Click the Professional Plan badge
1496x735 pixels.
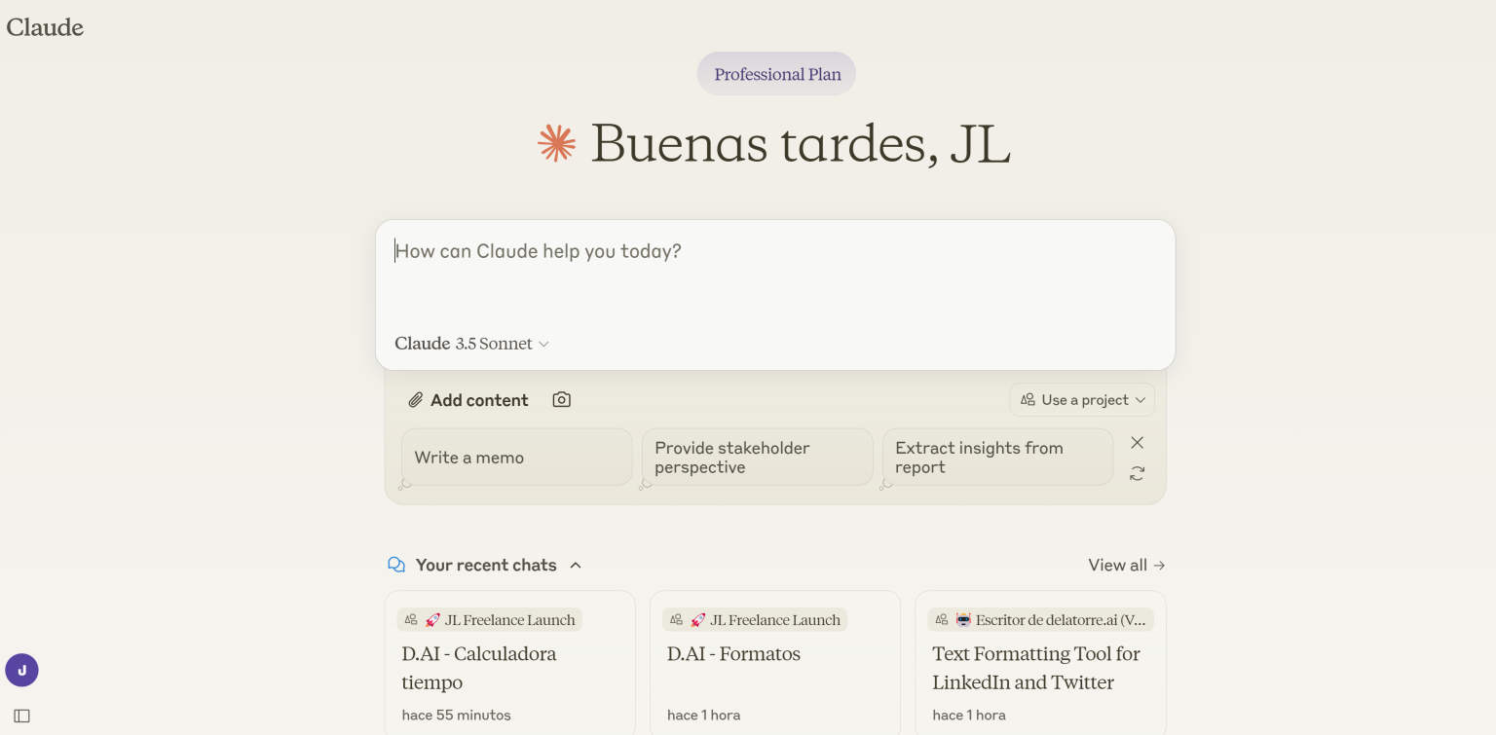pos(776,74)
